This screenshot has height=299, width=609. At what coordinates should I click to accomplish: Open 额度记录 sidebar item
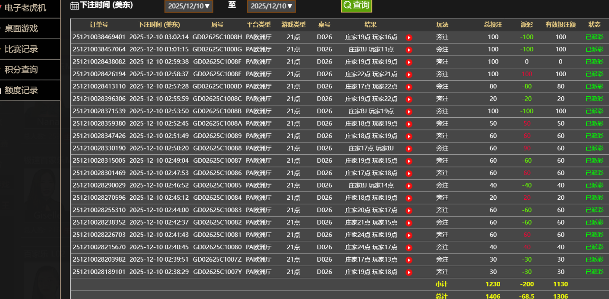21,90
